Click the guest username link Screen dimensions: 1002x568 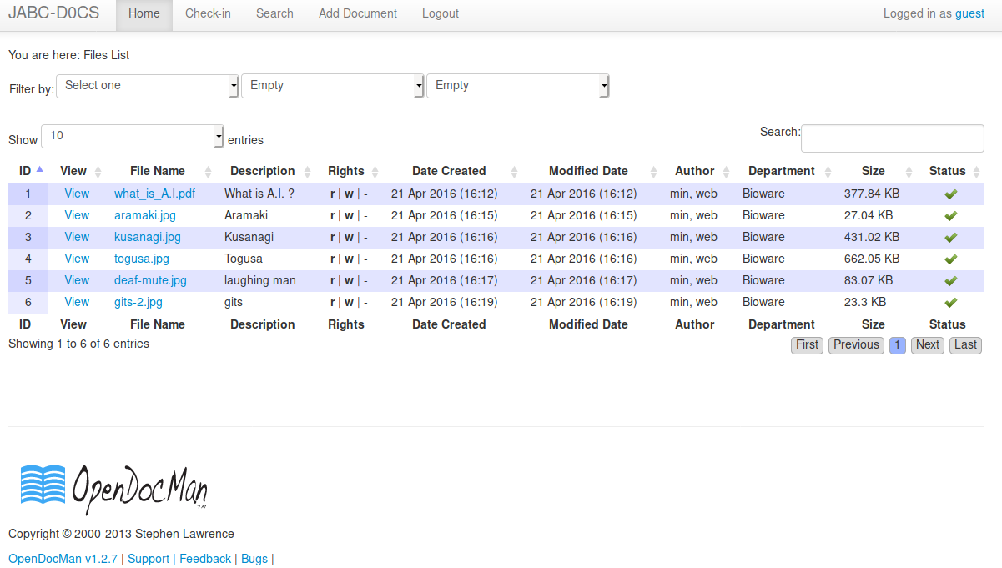click(969, 13)
